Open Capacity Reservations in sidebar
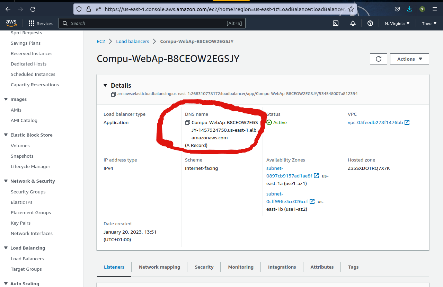This screenshot has width=443, height=287. [x=35, y=85]
